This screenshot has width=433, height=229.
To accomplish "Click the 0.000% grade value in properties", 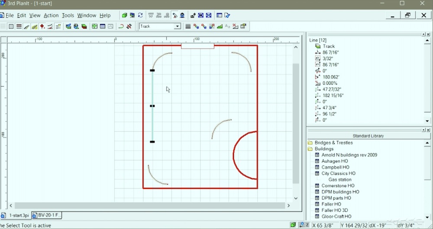I will [330, 83].
